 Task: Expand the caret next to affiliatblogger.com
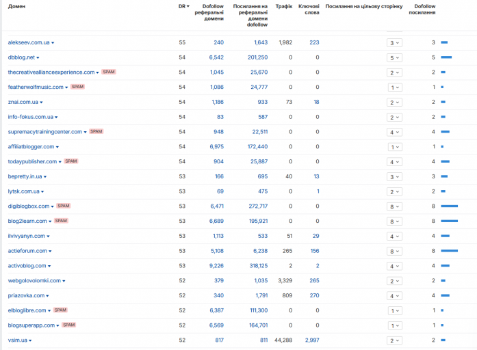click(57, 147)
